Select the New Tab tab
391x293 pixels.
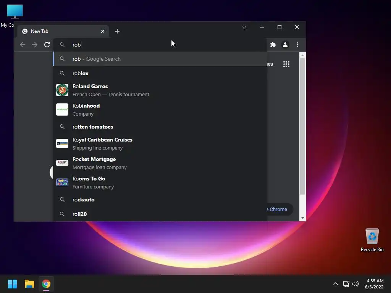click(63, 31)
